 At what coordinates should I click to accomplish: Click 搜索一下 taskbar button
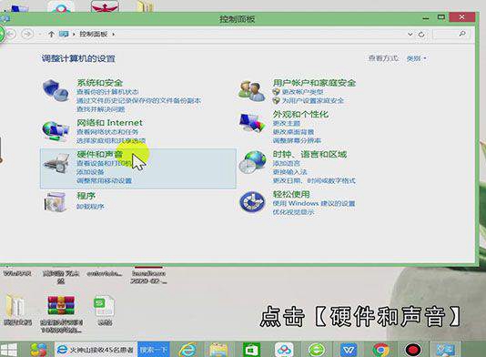point(154,350)
